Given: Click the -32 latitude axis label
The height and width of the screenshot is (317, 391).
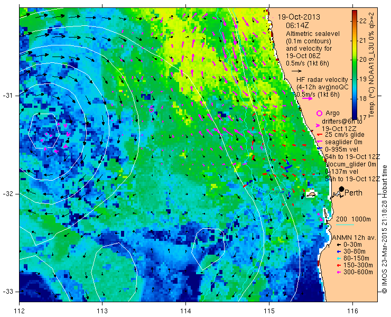Looking at the screenshot, I should [7, 194].
